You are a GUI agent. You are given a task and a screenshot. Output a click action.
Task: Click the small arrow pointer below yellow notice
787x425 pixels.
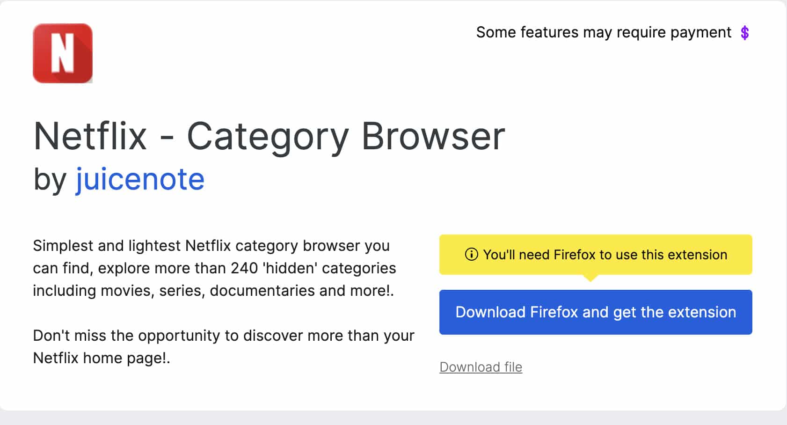[590, 278]
